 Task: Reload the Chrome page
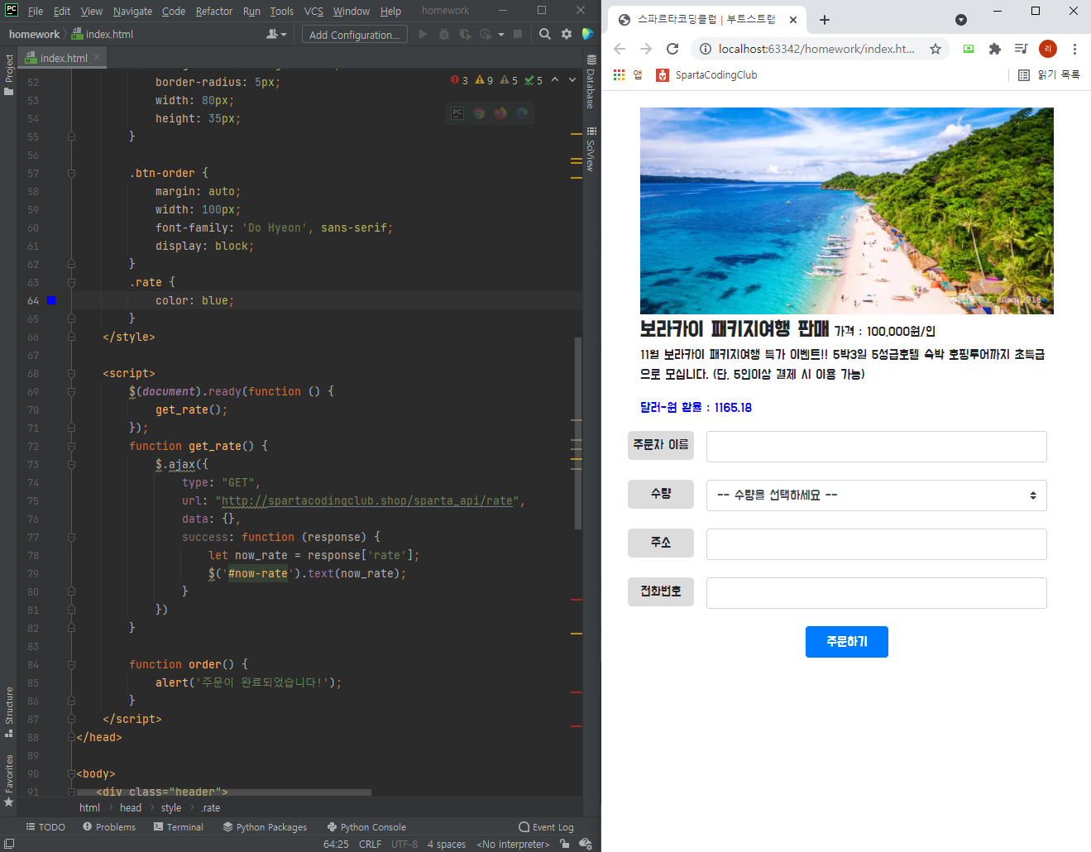pyautogui.click(x=672, y=49)
